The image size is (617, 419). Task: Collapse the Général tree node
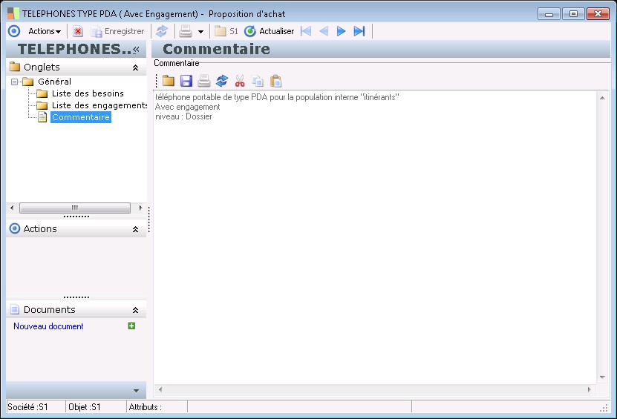tap(15, 82)
